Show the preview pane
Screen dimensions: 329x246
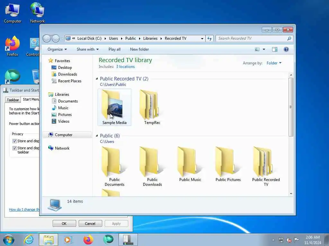coord(275,49)
